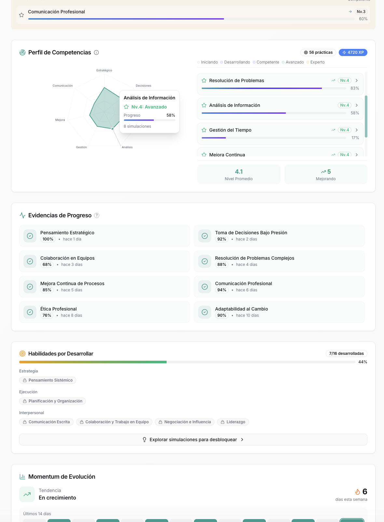The height and width of the screenshot is (522, 384).
Task: Select the locked Pensamiento Sistémico skill
Action: pos(48,380)
